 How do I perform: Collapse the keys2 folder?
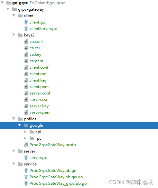(x=14, y=35)
